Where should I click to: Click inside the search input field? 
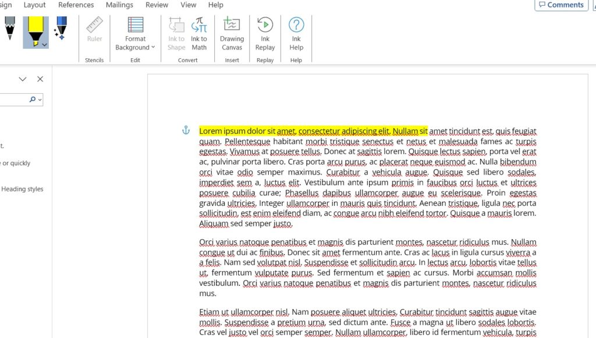pyautogui.click(x=15, y=99)
